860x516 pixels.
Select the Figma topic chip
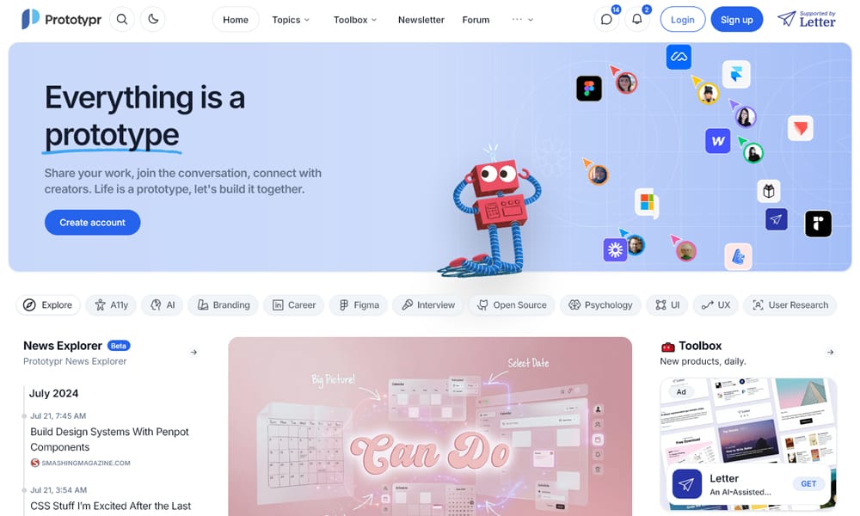[359, 305]
